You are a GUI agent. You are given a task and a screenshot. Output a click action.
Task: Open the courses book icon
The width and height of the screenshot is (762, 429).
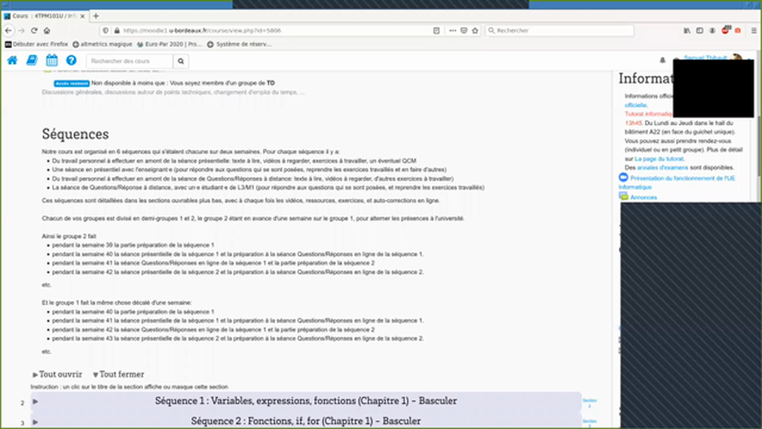click(32, 60)
